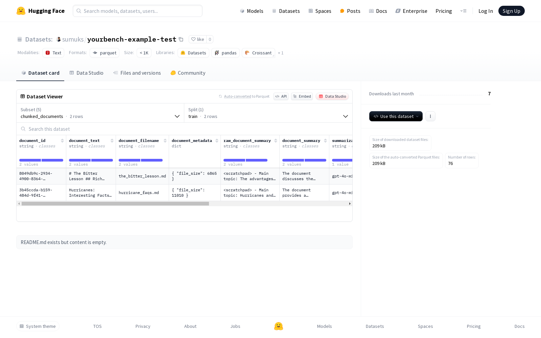Screen dimensions: 541x338
Task: Open the more options kebab button
Action: click(x=430, y=116)
